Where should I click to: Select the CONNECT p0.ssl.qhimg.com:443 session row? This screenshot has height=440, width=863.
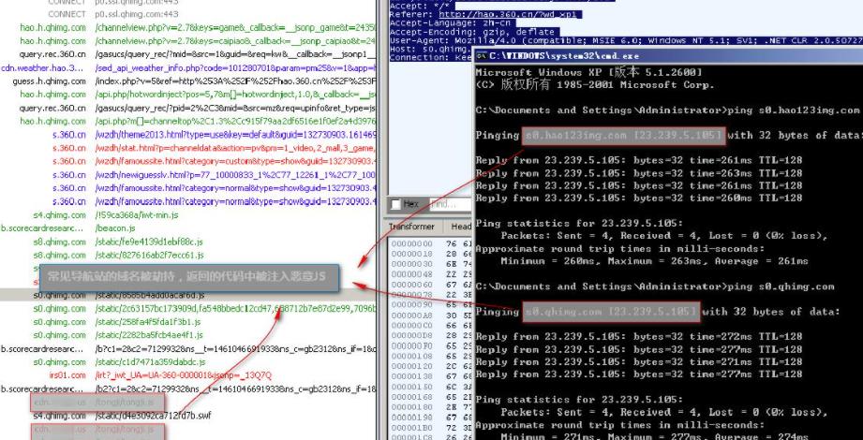pos(188,14)
